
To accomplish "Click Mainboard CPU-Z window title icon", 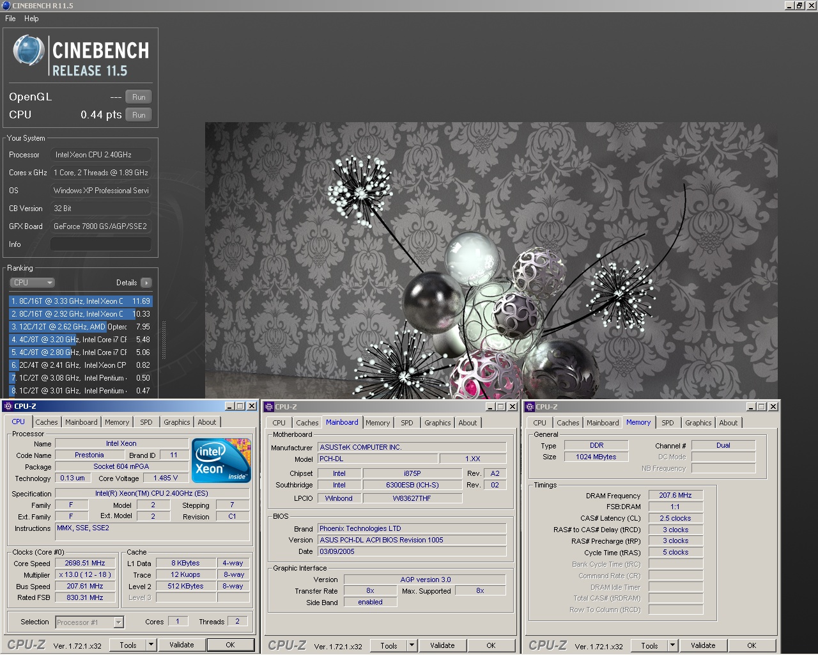I will [x=269, y=407].
